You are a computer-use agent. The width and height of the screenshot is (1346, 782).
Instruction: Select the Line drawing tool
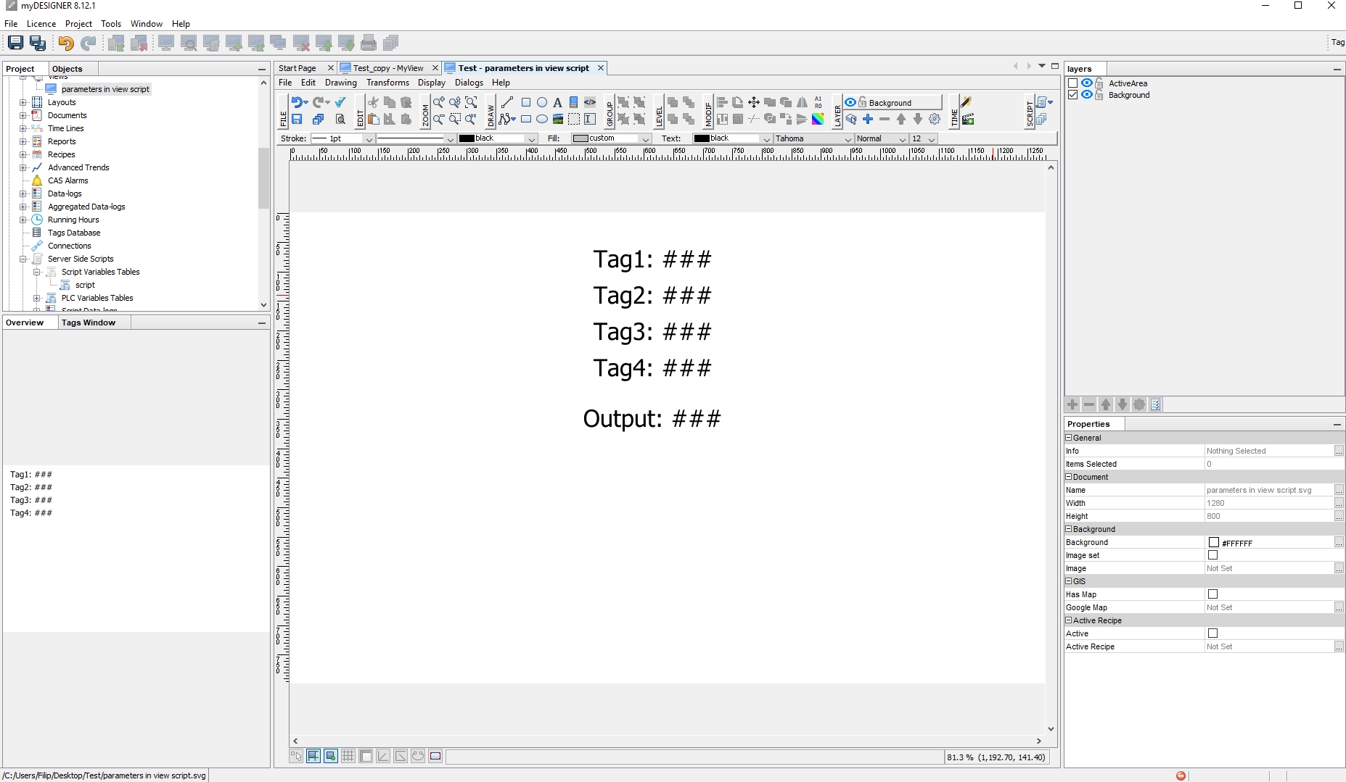[507, 102]
